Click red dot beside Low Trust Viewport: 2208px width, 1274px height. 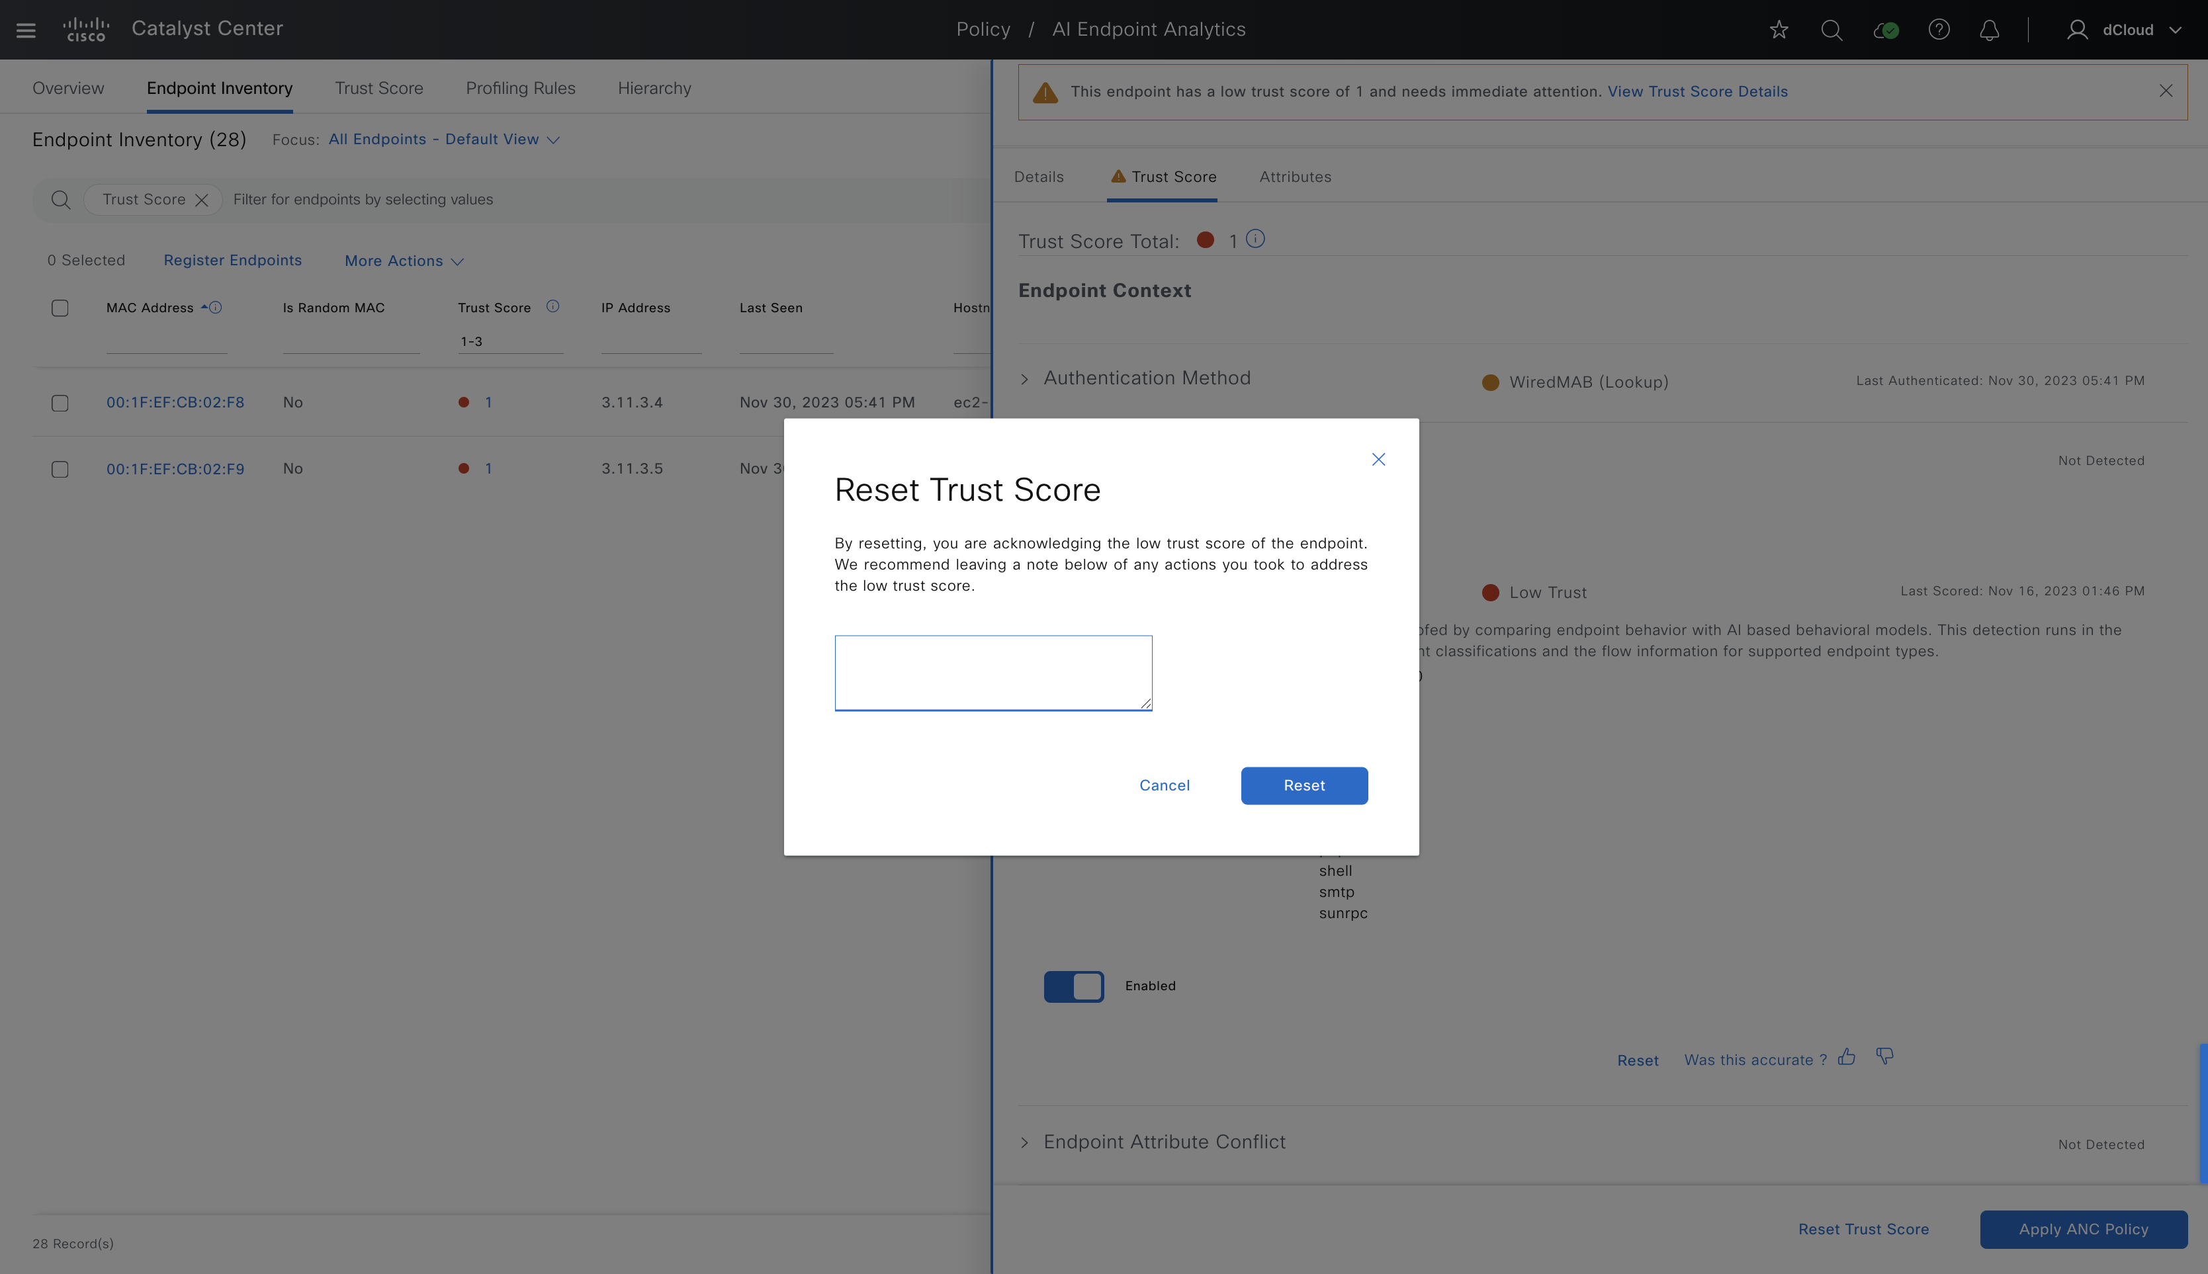1490,593
